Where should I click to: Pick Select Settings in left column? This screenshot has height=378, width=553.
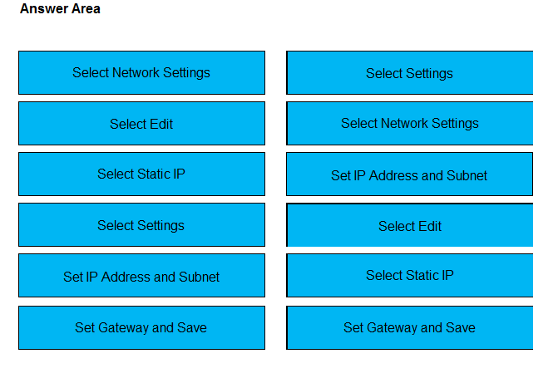[x=141, y=225]
